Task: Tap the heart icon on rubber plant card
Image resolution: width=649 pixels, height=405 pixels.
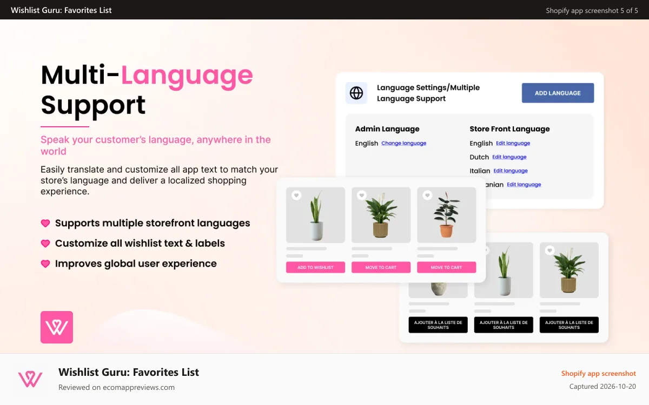Action: click(x=427, y=195)
